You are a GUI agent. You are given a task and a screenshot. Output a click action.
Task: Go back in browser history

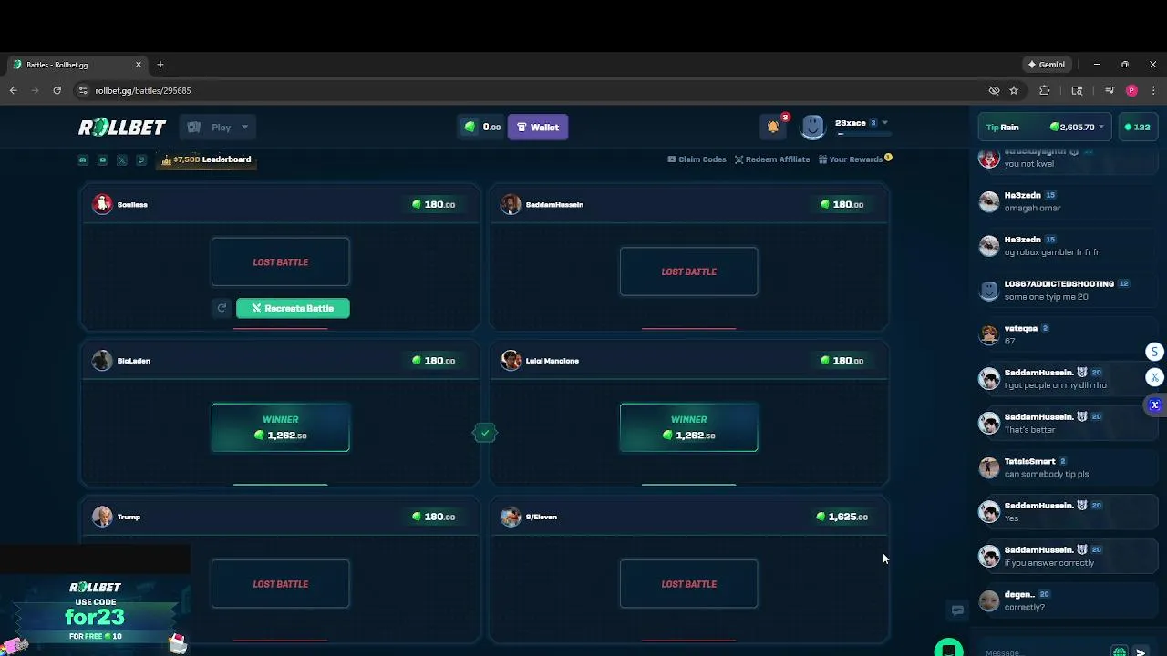click(x=13, y=90)
